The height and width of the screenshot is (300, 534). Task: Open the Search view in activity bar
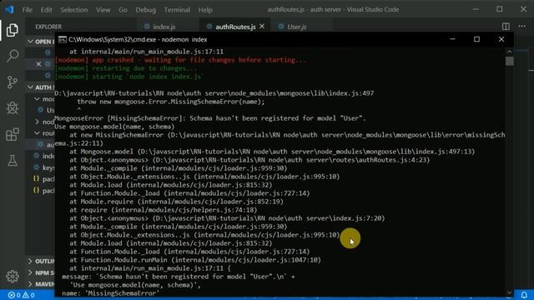pos(13,56)
